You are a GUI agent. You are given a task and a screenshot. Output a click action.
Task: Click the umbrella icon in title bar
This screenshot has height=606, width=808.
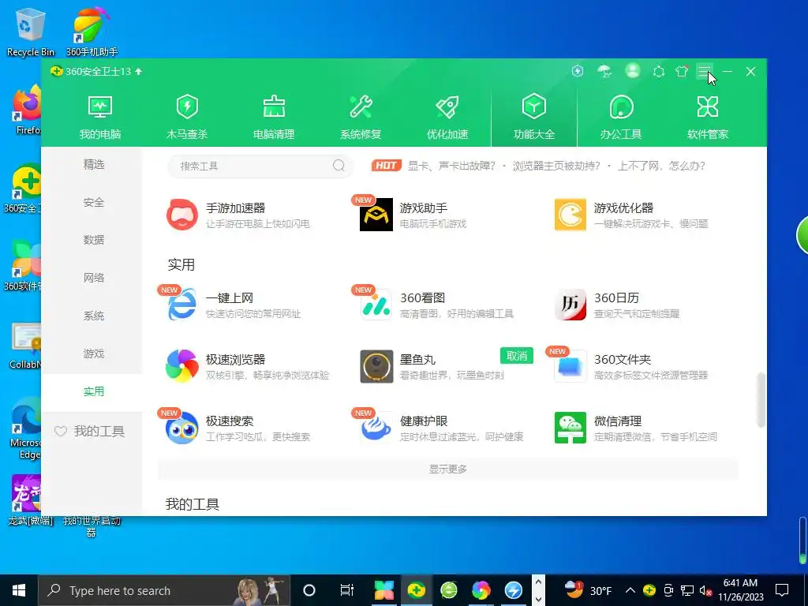click(x=604, y=71)
